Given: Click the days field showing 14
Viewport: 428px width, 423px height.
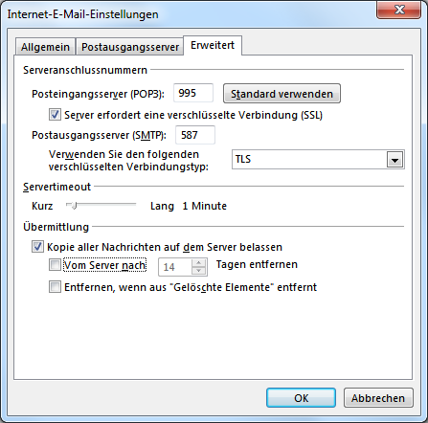Looking at the screenshot, I should click(175, 267).
